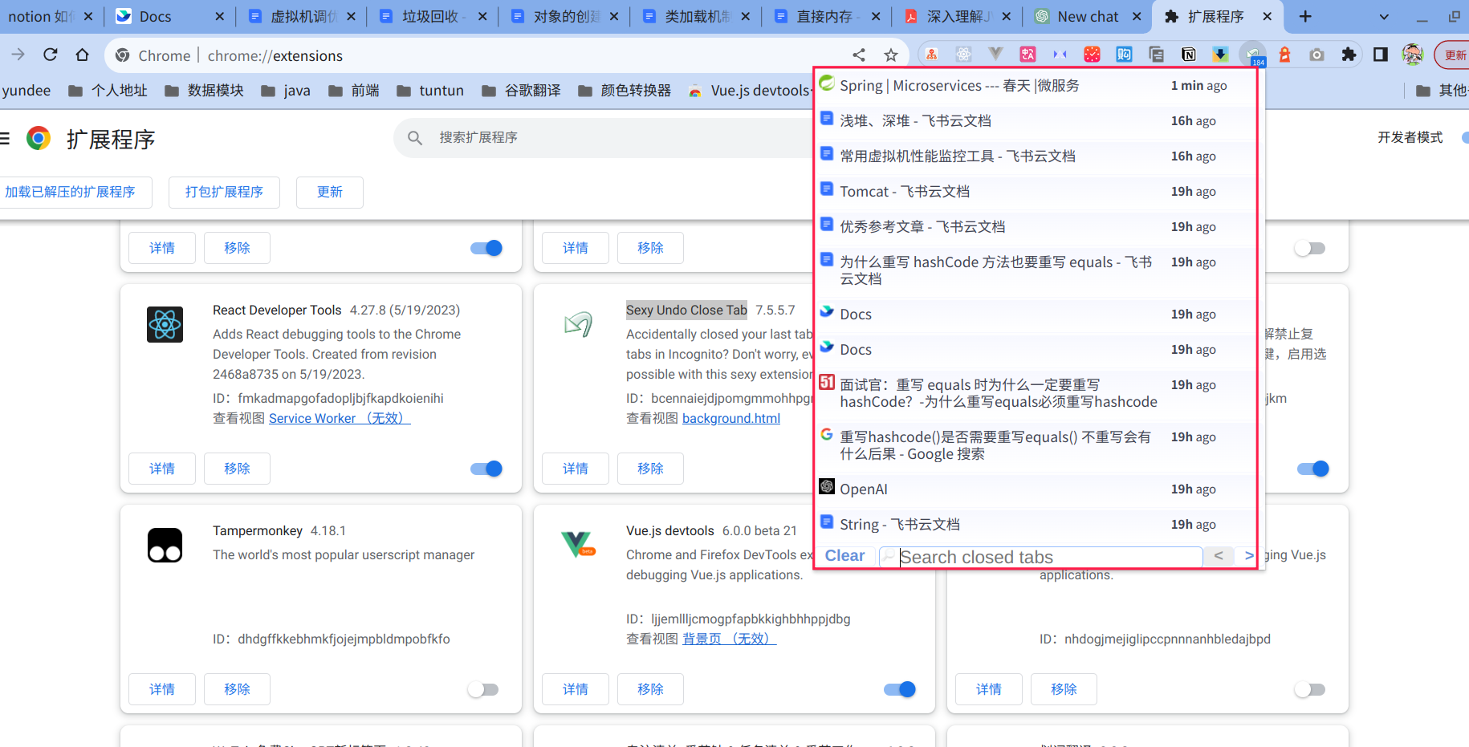Reopen the OpenAI closed tab

pyautogui.click(x=1036, y=489)
